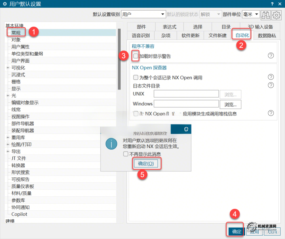Viewport: 285px width, 239px height.
Task: Open the 软件更新 tab
Action: [x=190, y=36]
